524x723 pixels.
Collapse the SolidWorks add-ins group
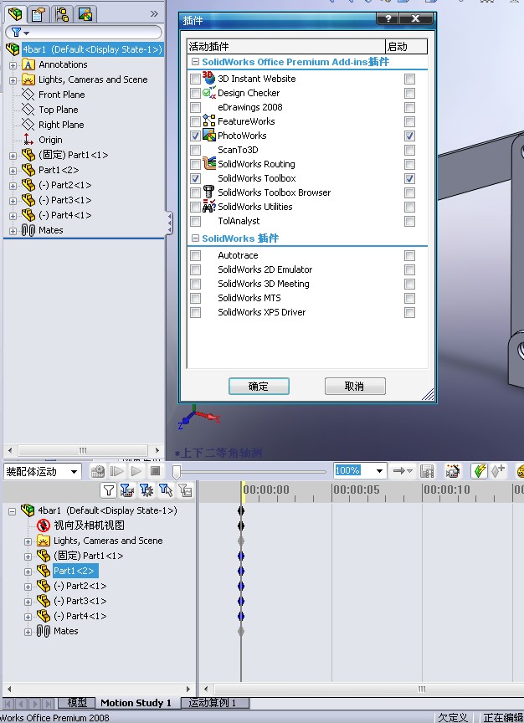pos(195,238)
